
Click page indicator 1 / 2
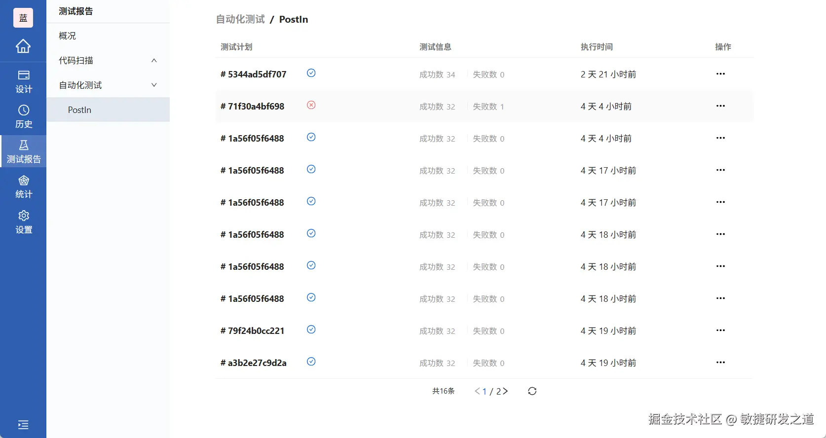click(x=491, y=391)
